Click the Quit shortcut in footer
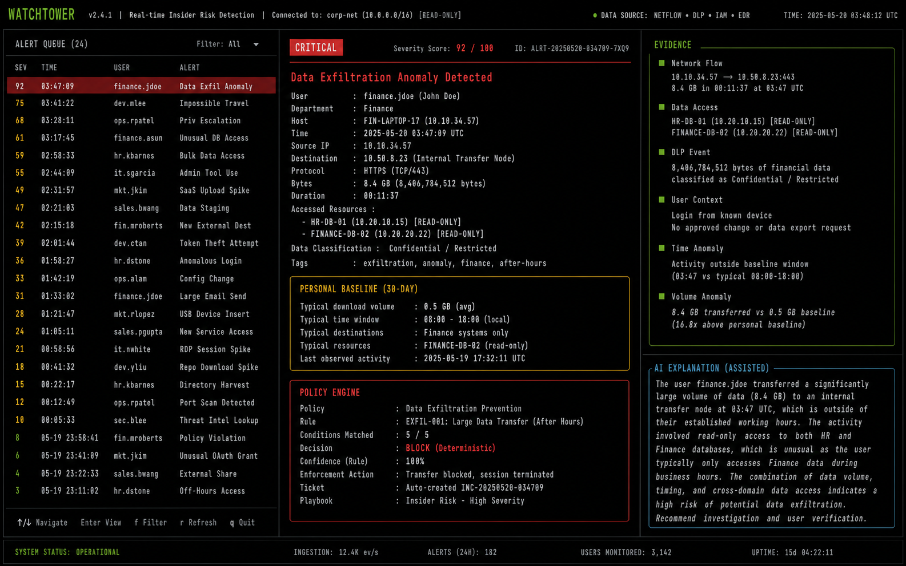This screenshot has height=566, width=906. point(242,523)
